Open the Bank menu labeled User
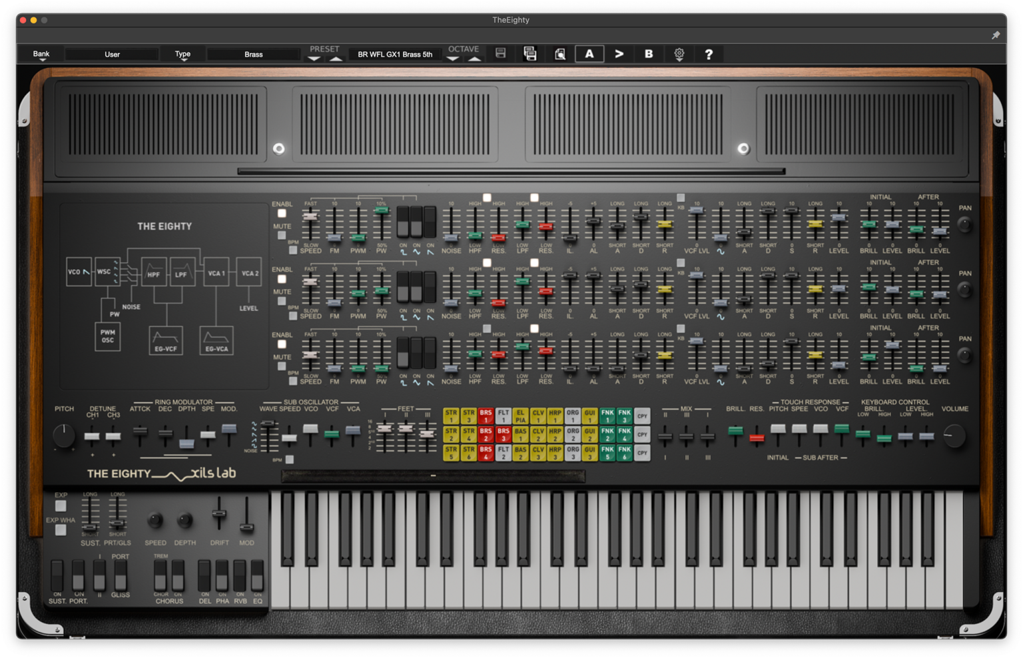The image size is (1023, 658). 112,54
